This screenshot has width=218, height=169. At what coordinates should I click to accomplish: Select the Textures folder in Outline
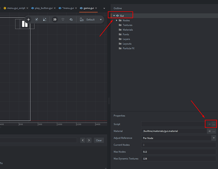click(x=127, y=25)
